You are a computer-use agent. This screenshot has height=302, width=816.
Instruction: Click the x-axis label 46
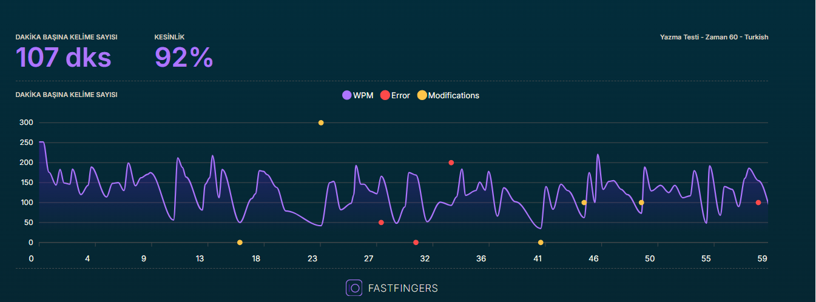pyautogui.click(x=593, y=258)
